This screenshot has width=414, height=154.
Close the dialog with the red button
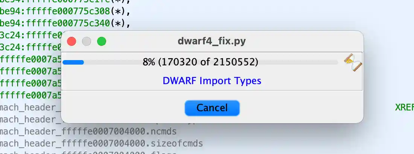pos(72,41)
